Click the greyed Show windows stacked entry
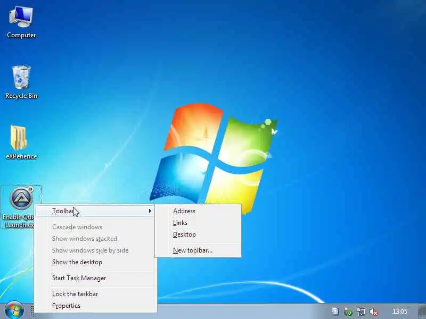Image resolution: width=426 pixels, height=319 pixels. 95,239
